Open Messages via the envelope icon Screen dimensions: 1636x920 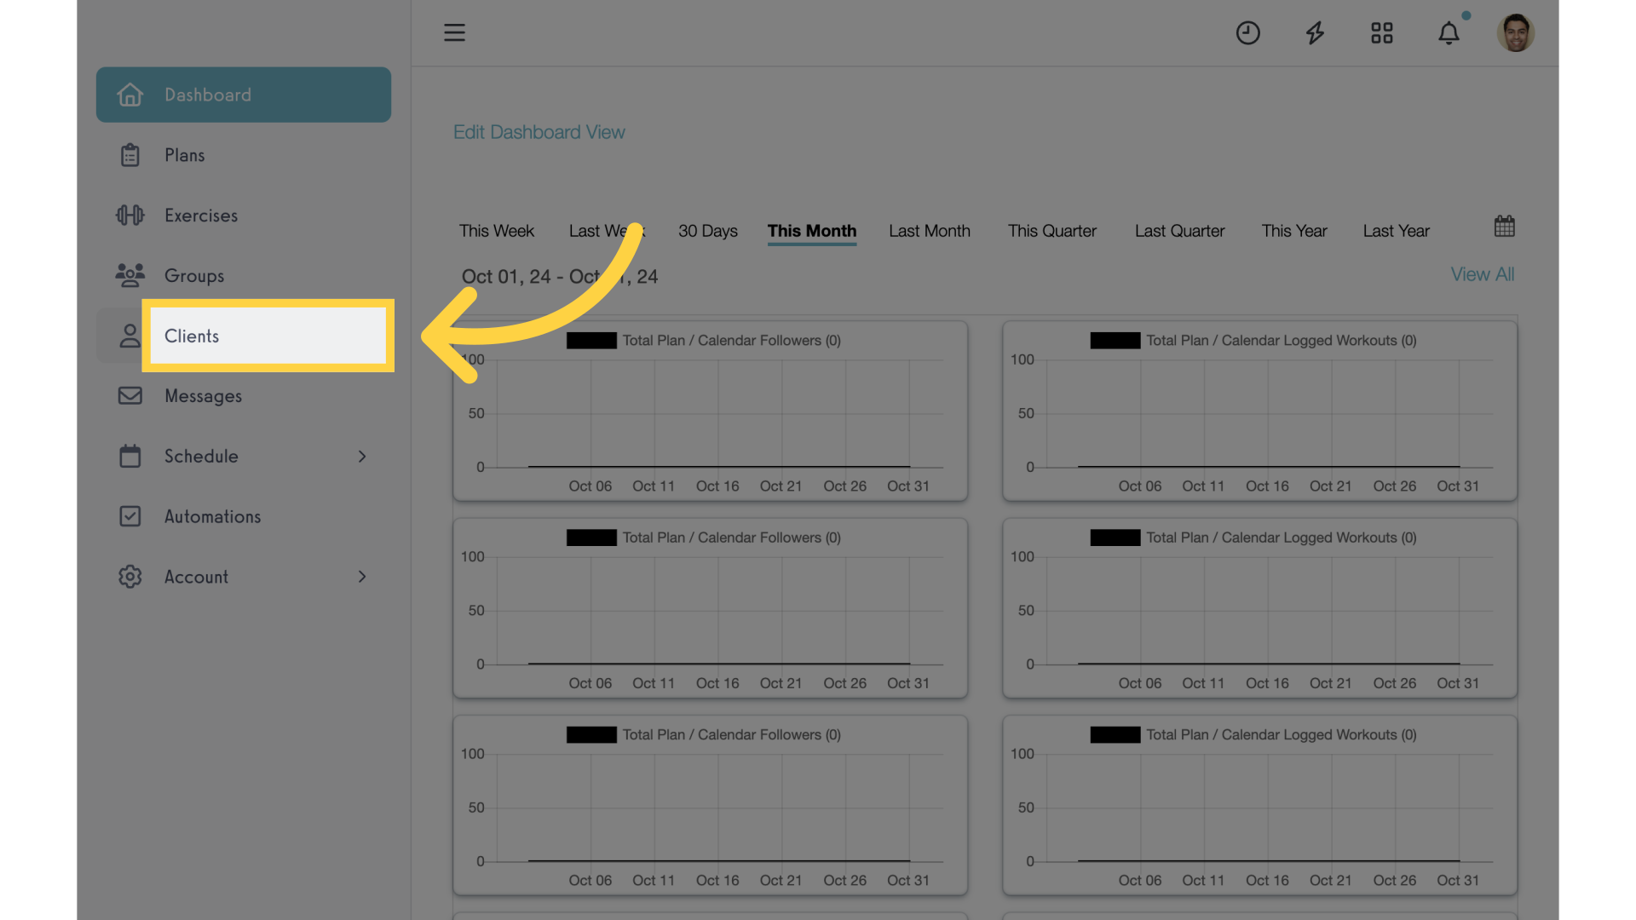pyautogui.click(x=130, y=395)
